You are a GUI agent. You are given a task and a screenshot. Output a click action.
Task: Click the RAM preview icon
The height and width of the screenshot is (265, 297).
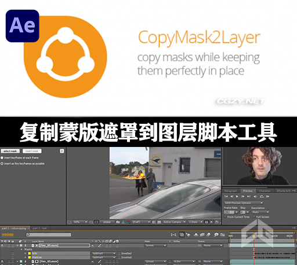[x=267, y=196]
